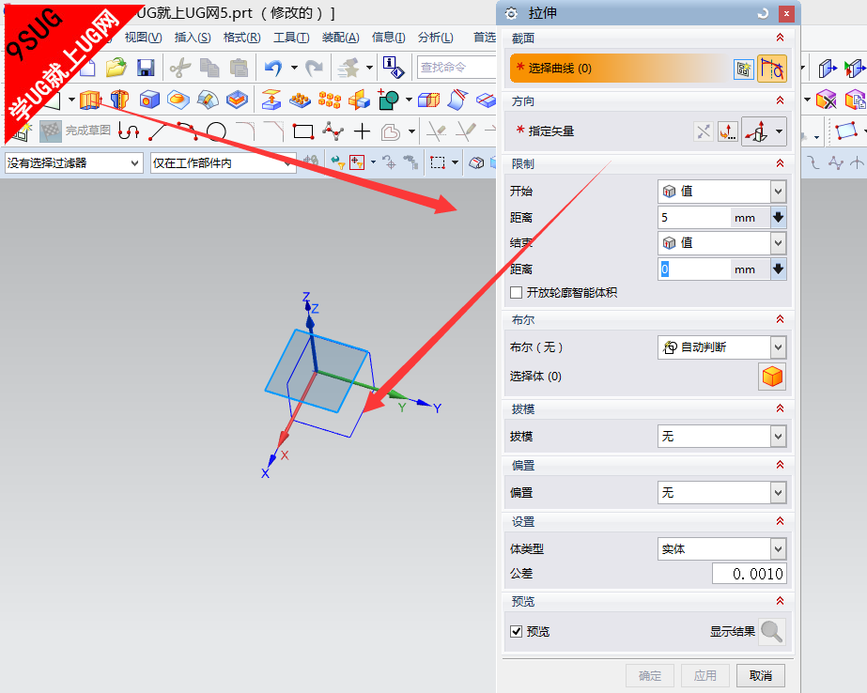867x693 pixels.
Task: Select the Boss/dimple feature icon
Action: pos(178,100)
